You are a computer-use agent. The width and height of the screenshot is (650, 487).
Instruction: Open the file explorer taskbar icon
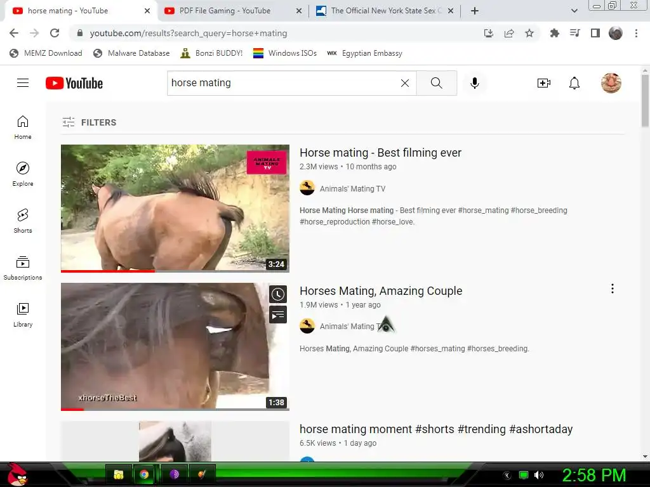point(119,474)
